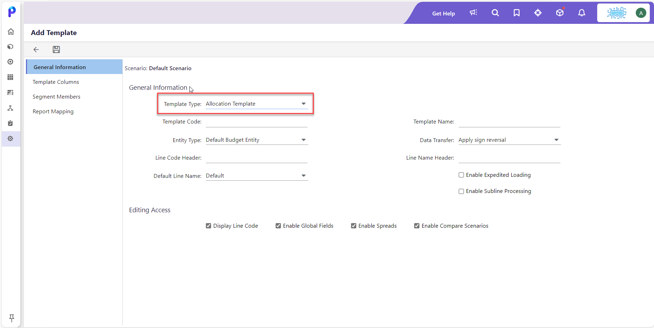Image resolution: width=654 pixels, height=328 pixels.
Task: Open the clipboard task icon in sidebar
Action: (x=11, y=123)
